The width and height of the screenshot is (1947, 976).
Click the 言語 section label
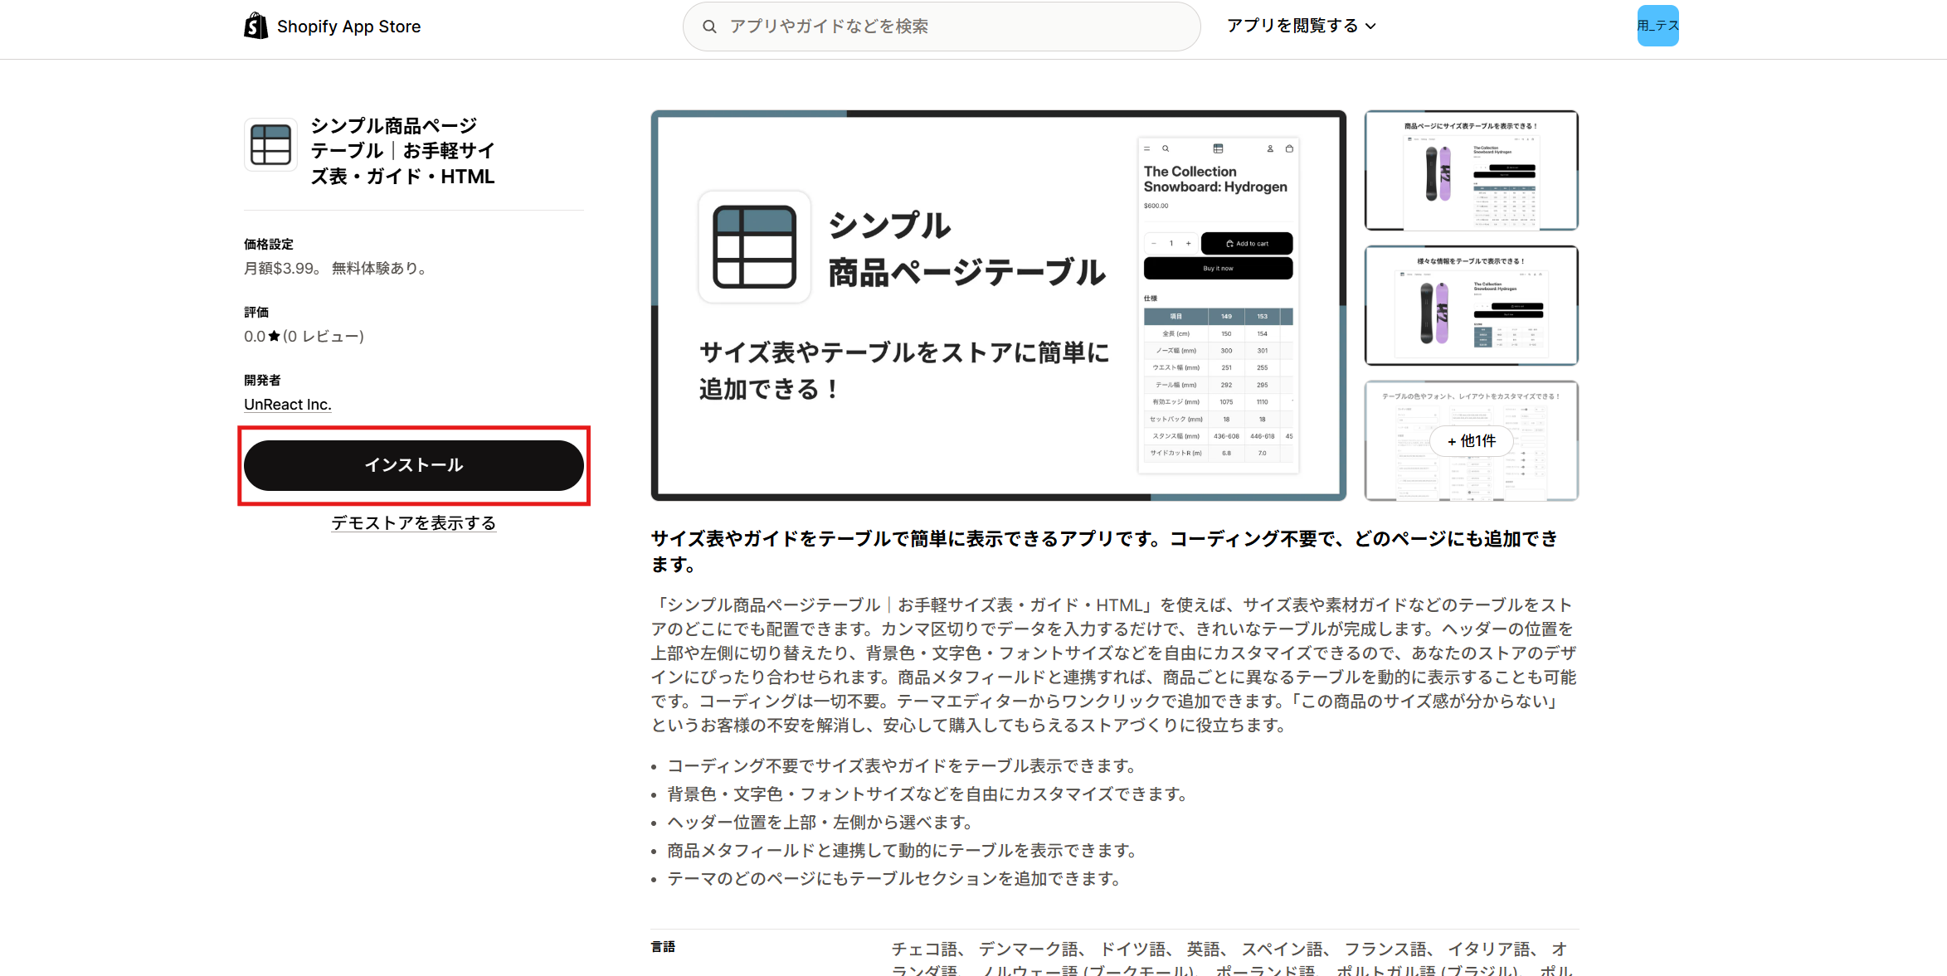663,946
